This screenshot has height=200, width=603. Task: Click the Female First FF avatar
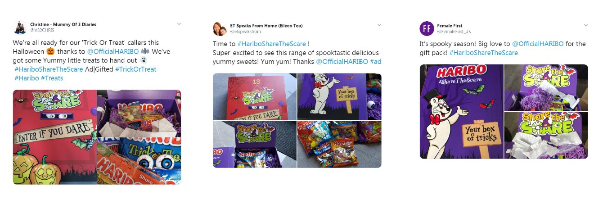(x=427, y=28)
